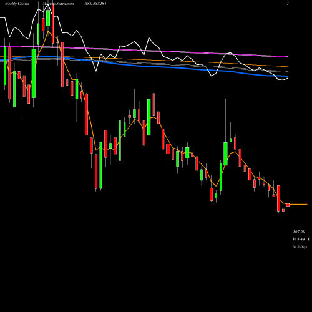Click the "Weekly Charts" title text
Image resolution: width=312 pixels, height=312 pixels.
[x=17, y=4]
